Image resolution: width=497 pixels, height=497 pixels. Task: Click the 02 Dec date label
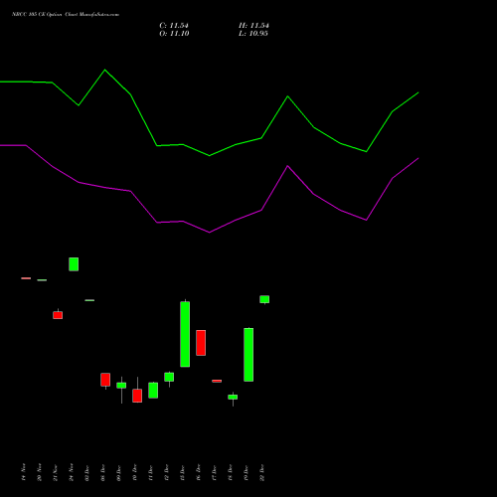[x=86, y=473]
